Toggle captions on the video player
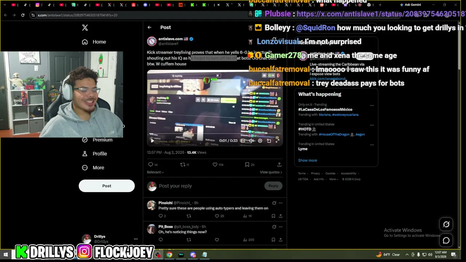The height and width of the screenshot is (262, 466). 243,141
